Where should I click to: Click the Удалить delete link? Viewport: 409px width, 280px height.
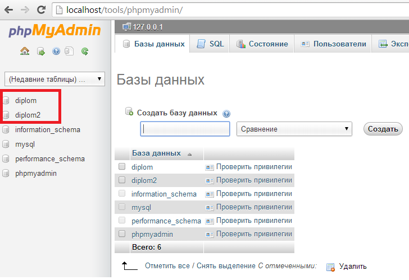coord(353,267)
